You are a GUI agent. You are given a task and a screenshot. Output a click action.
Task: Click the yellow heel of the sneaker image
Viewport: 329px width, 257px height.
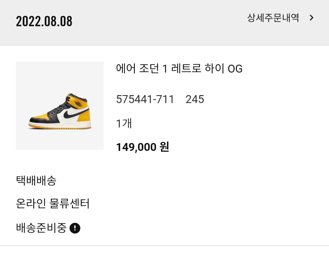tap(85, 119)
